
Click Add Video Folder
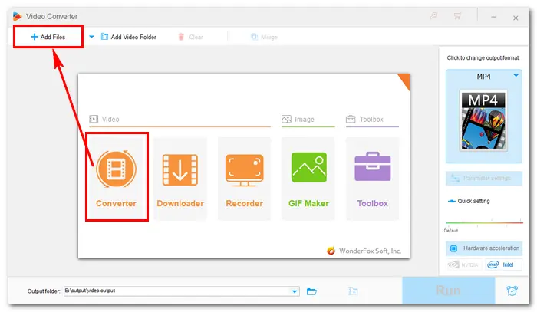(129, 37)
